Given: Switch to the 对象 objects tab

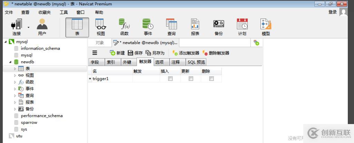Looking at the screenshot, I should (x=100, y=43).
